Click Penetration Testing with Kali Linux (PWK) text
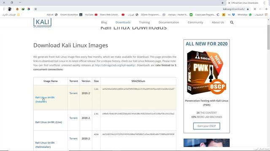This screenshot has height=151, width=270. coord(206,103)
